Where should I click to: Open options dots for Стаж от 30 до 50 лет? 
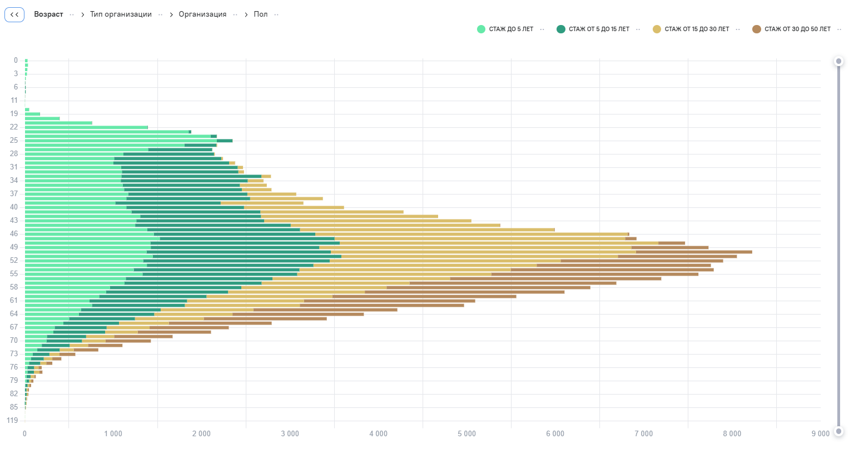[839, 29]
